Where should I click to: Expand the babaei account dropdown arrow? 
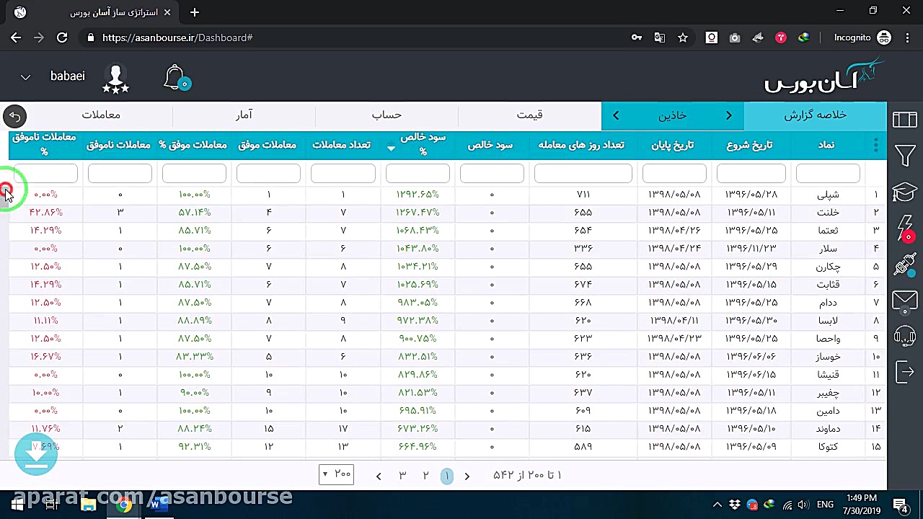tap(25, 77)
